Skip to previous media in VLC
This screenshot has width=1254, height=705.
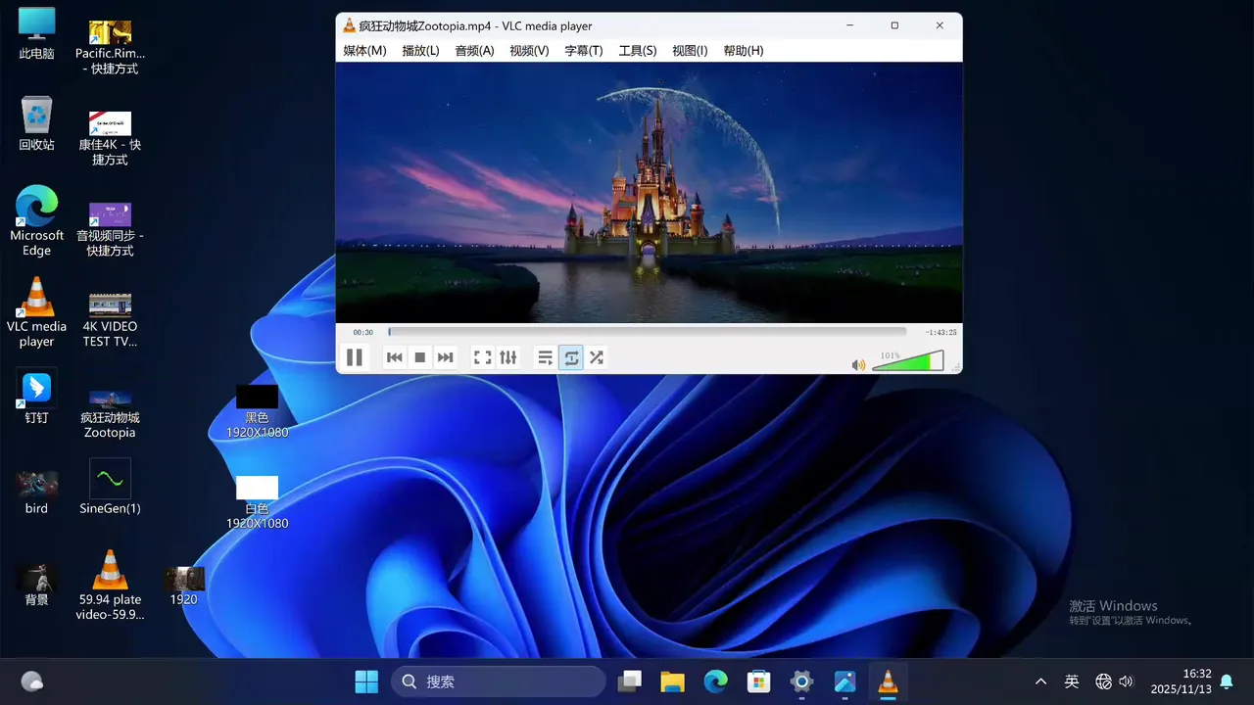(395, 357)
